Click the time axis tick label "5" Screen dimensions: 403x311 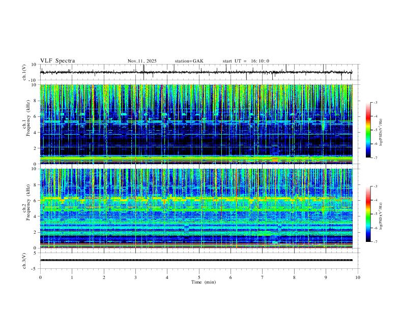pyautogui.click(x=199, y=277)
